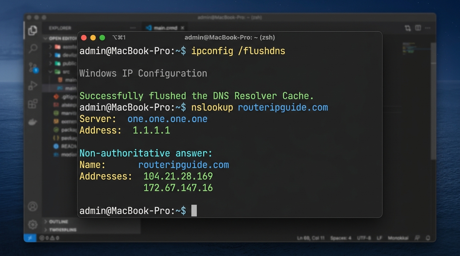
Task: Open Explorer panel's more actions ellipsis
Action: 133,28
